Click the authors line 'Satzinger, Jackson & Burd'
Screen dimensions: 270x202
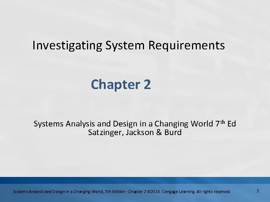(x=135, y=132)
